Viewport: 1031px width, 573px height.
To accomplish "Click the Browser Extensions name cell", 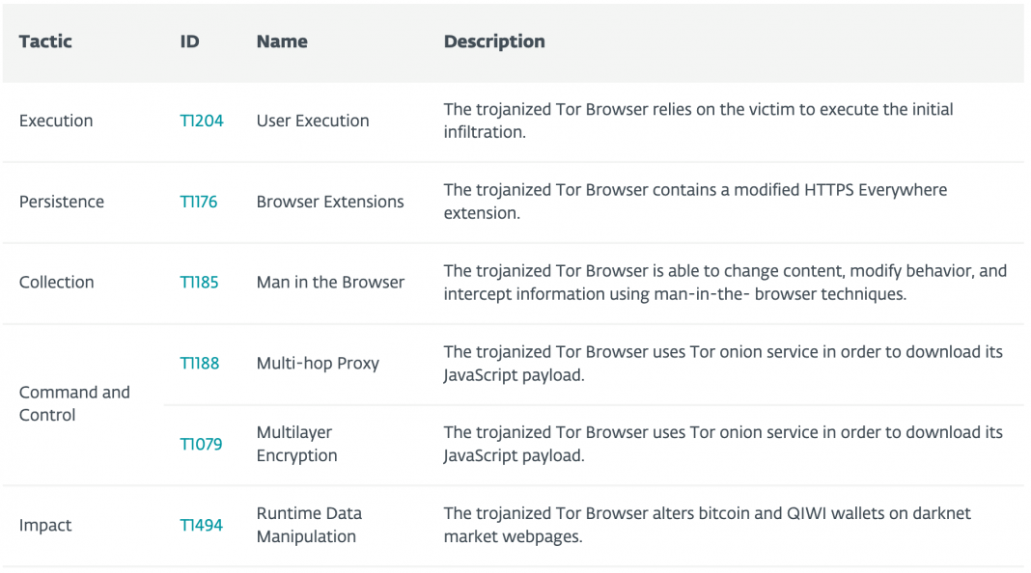I will pyautogui.click(x=330, y=202).
